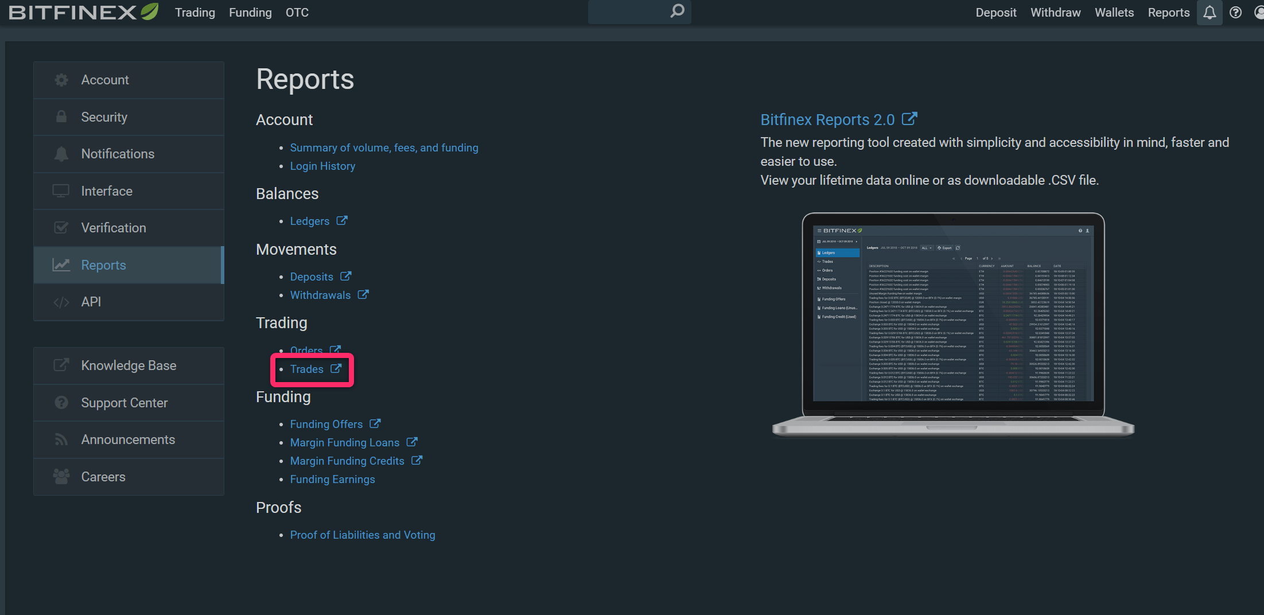Select API in the sidebar
Screen dimensions: 1264x615
click(129, 302)
